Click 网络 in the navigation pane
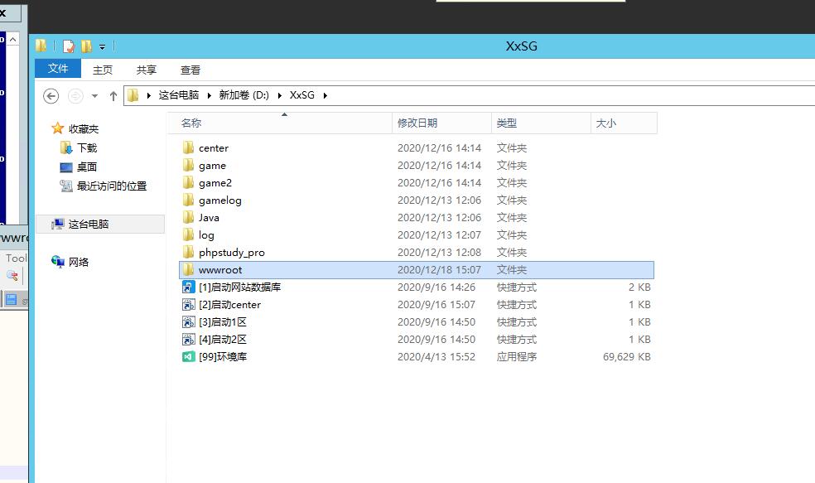 tap(79, 262)
